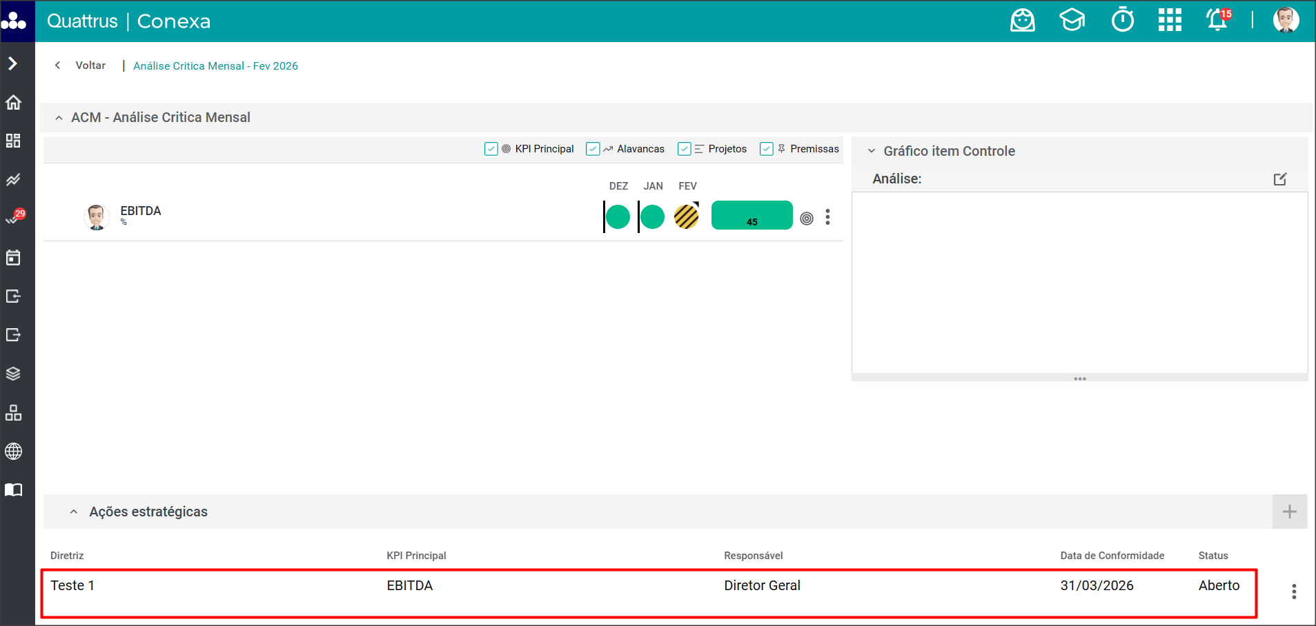Open the Teste 1 row options menu

1294,592
